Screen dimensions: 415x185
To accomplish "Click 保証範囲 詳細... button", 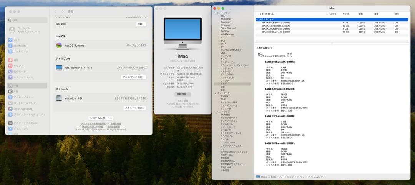I will pyautogui.click(x=141, y=24).
